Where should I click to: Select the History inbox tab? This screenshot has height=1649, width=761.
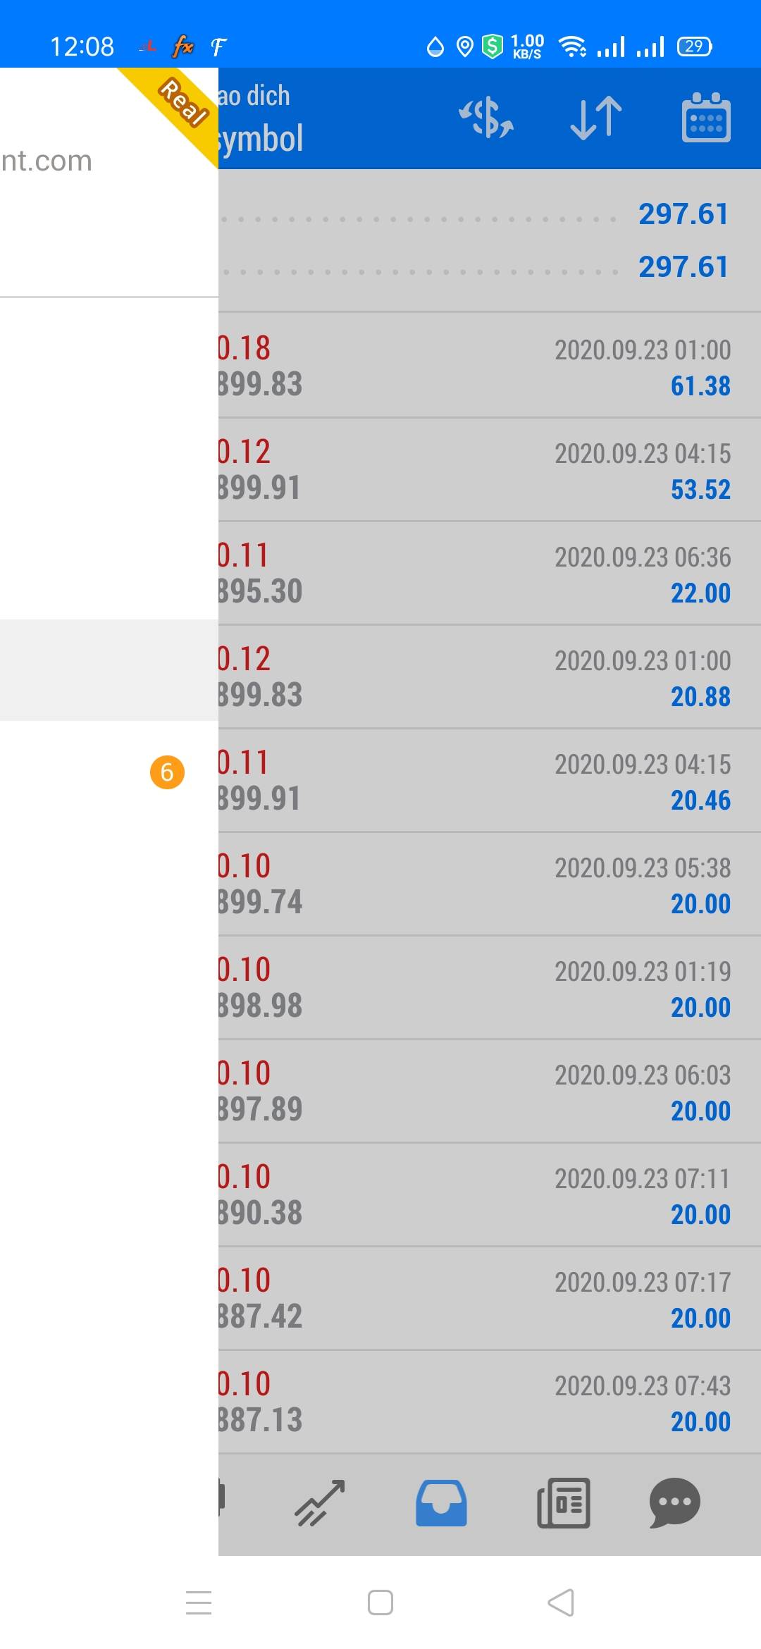tap(441, 1502)
